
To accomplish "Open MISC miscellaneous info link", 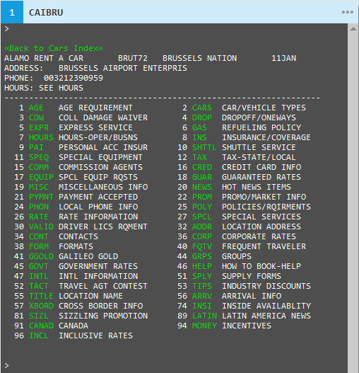I will (x=39, y=187).
